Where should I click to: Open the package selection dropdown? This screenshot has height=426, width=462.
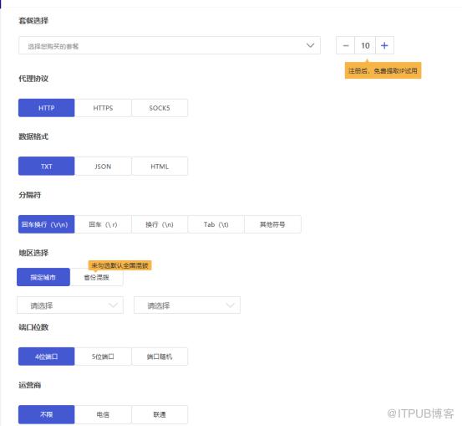click(170, 45)
